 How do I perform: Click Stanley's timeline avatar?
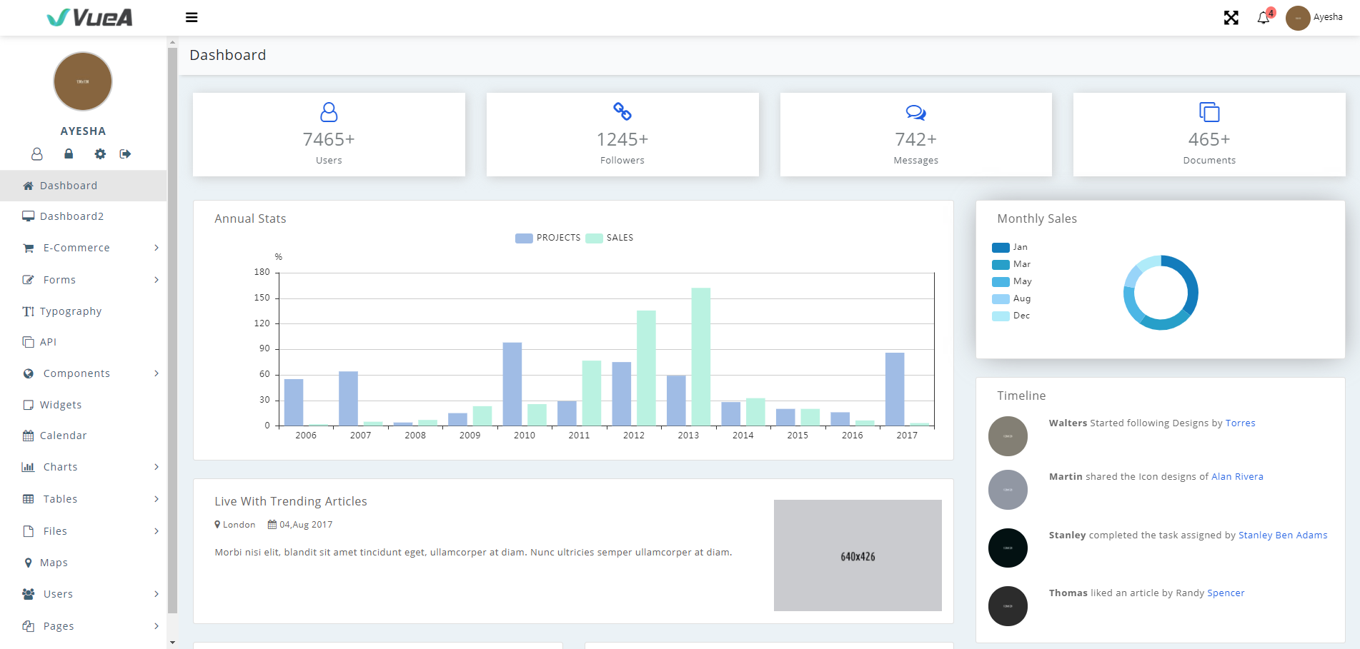pyautogui.click(x=1008, y=548)
